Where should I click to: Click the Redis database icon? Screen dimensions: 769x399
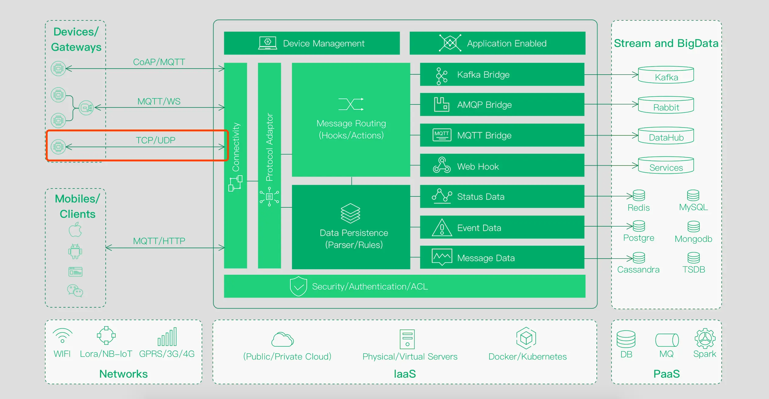(639, 196)
